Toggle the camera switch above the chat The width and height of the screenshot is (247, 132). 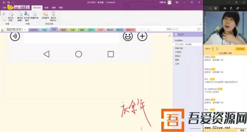coord(215,49)
